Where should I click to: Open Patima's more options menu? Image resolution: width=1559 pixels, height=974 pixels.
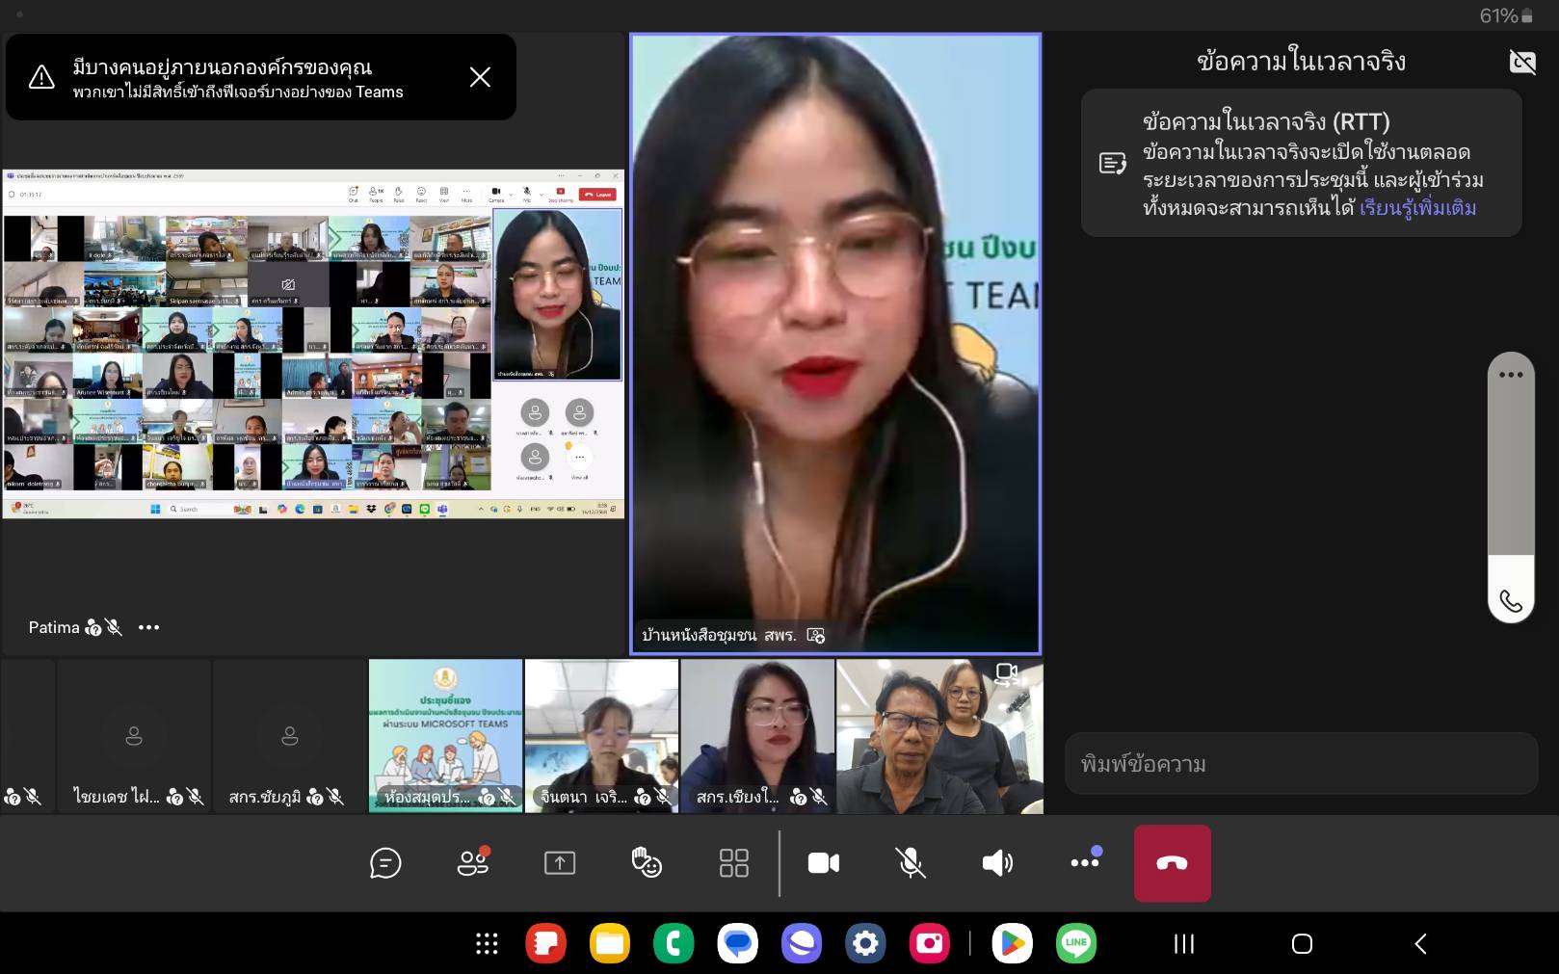[148, 627]
